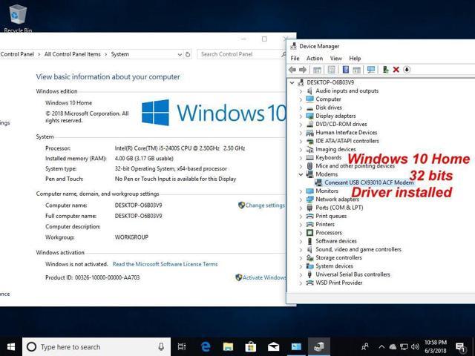Click the Back arrow in Device Manager toolbar
This screenshot has height=356, width=475.
[x=294, y=70]
